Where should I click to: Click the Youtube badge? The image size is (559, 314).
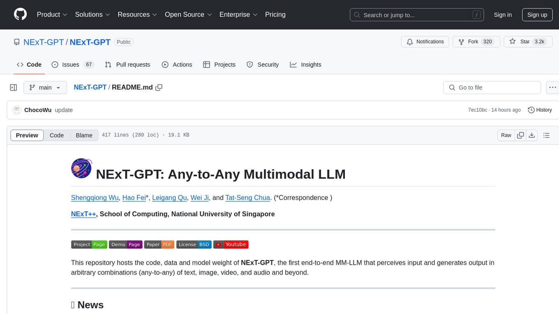231,245
